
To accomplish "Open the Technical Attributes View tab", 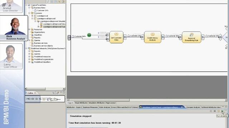I will coord(211,107).
